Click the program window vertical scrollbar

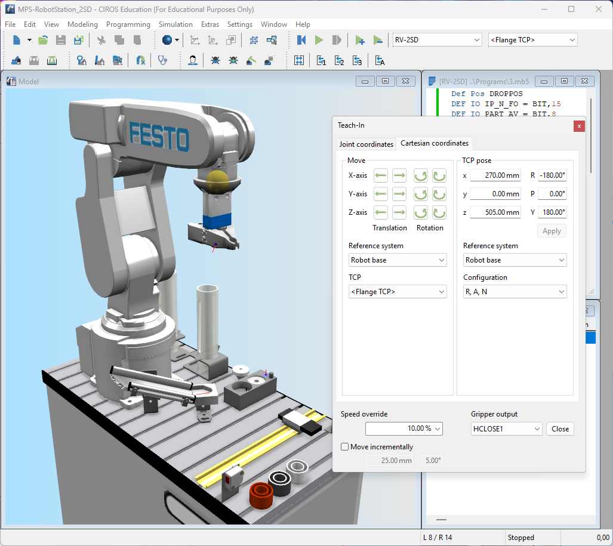point(591,135)
